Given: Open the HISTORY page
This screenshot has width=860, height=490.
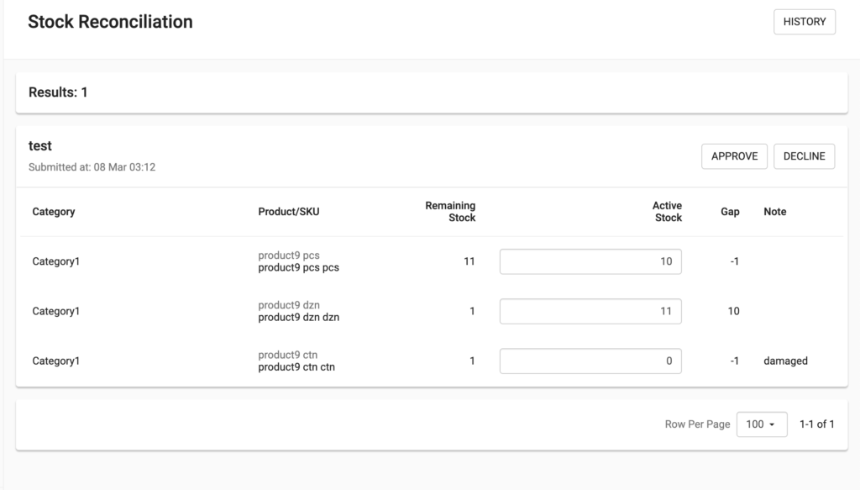Looking at the screenshot, I should (x=804, y=22).
